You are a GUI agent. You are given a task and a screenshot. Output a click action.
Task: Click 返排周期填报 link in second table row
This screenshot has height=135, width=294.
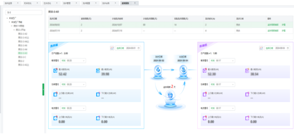point(273,31)
